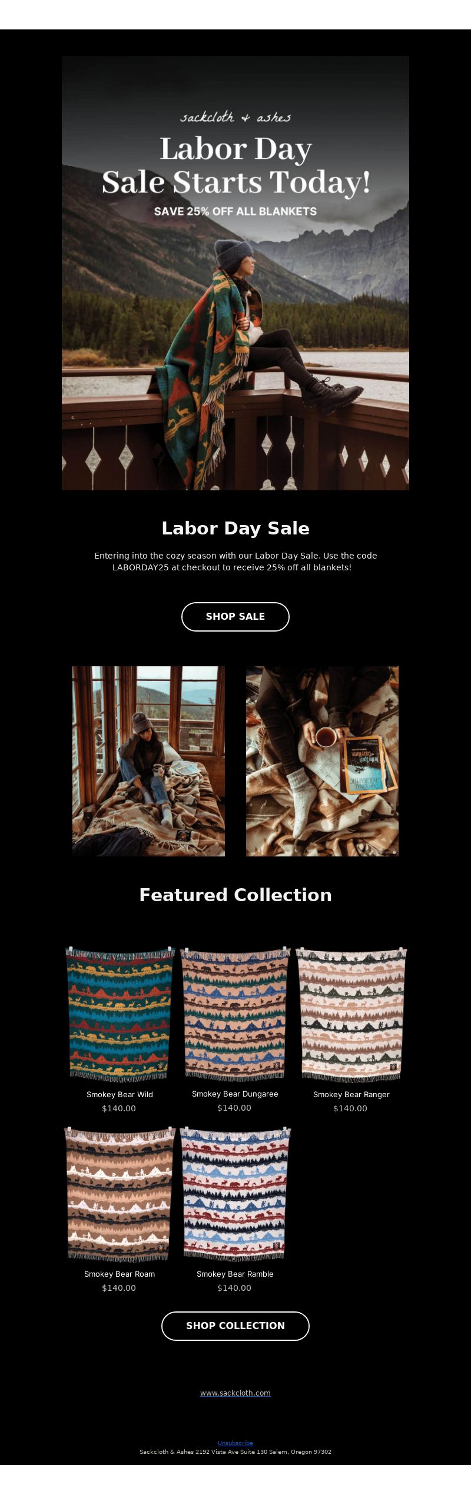471x1488 pixels.
Task: Click the Smokey Bear Roam product name
Action: (120, 1274)
